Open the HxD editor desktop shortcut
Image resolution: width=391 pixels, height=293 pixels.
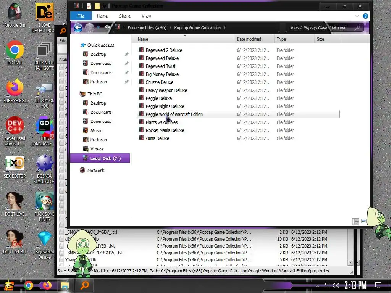(15, 167)
